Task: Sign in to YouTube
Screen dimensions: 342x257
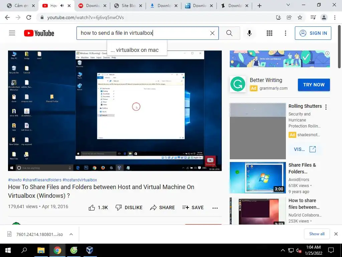Action: point(313,33)
